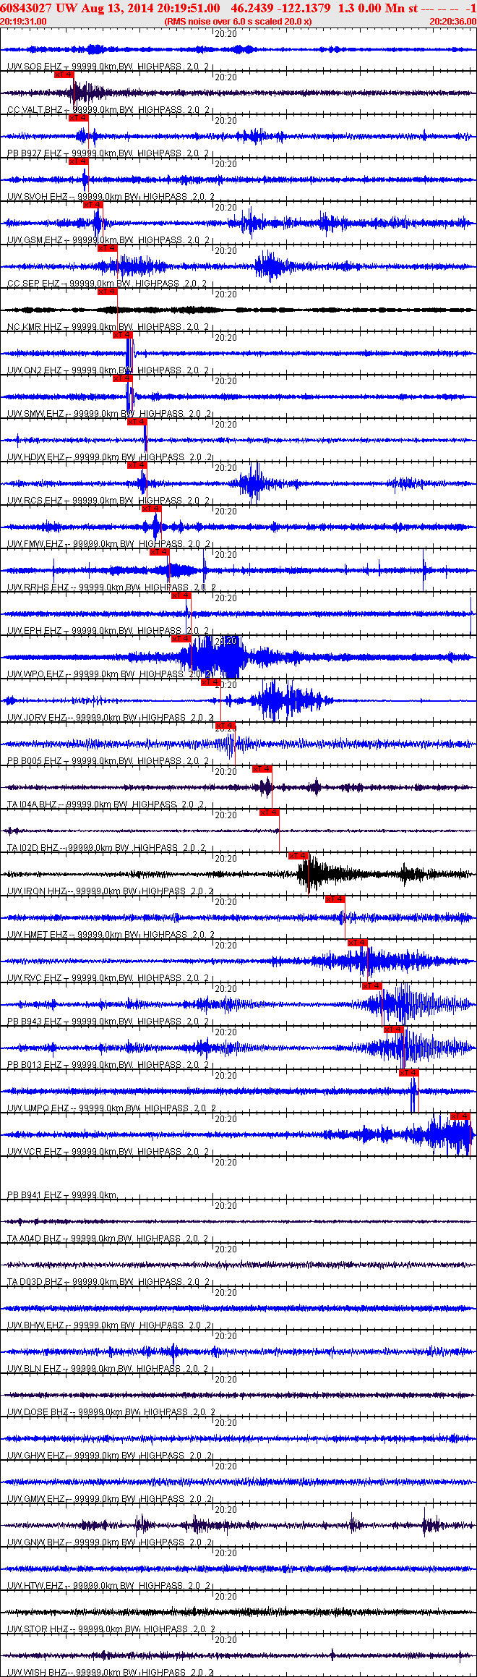This screenshot has width=477, height=1677.
Task: Click the event ID 60843027 in the header
Action: 26,8
